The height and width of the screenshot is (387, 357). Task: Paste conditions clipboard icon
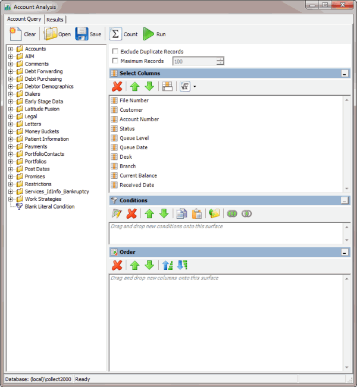point(197,214)
